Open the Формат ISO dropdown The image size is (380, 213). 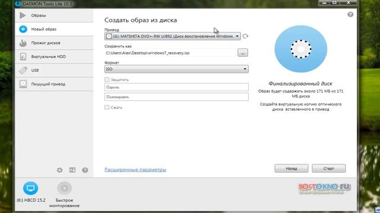click(176, 69)
